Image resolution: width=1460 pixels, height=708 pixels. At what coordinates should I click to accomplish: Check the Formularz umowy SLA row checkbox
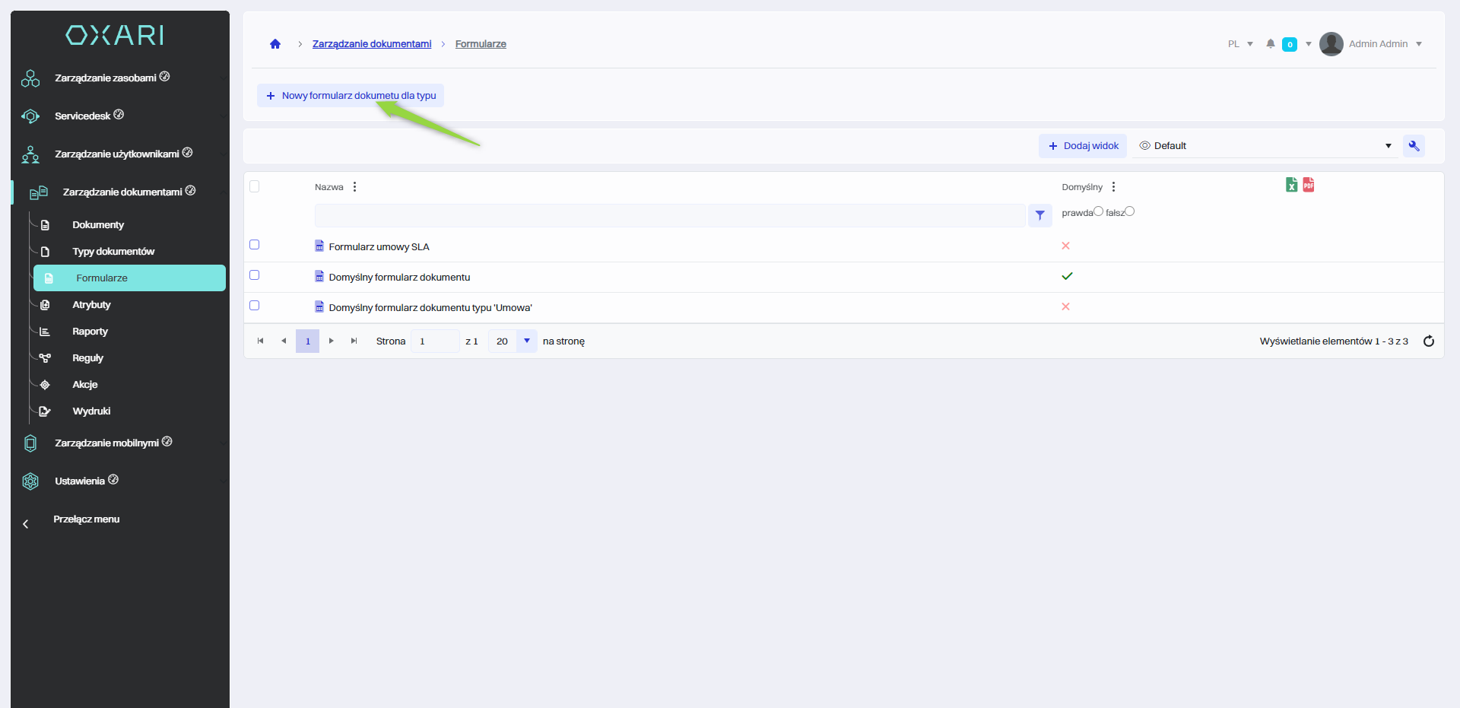255,245
